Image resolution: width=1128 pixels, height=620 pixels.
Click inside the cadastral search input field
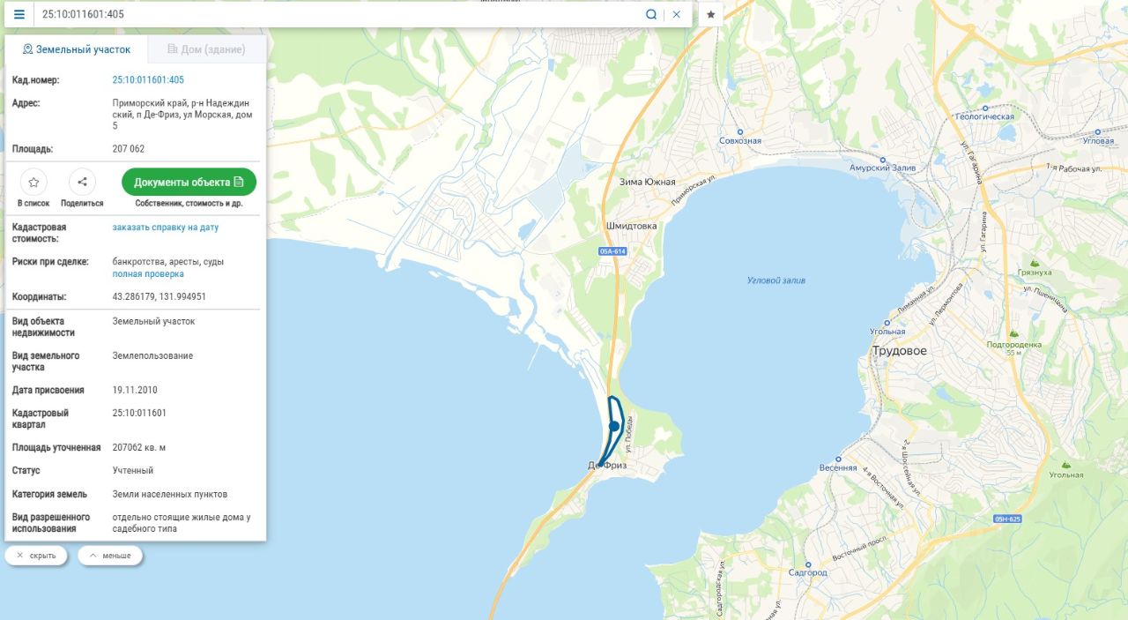pyautogui.click(x=339, y=14)
